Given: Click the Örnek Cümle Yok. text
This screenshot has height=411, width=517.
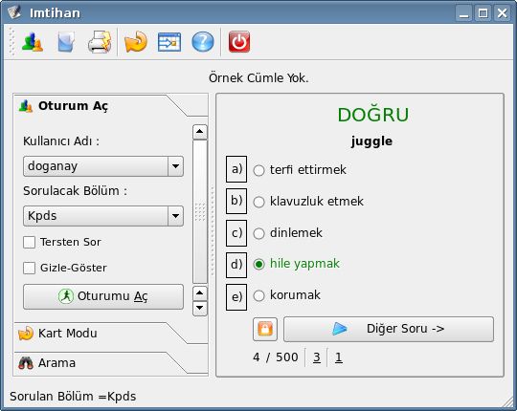Looking at the screenshot, I should coord(258,78).
